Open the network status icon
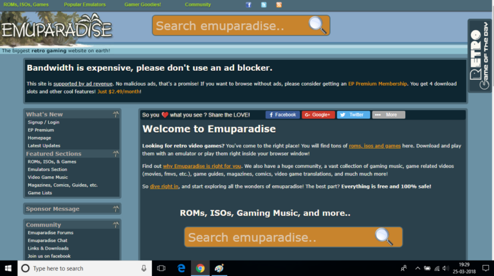 (437, 268)
